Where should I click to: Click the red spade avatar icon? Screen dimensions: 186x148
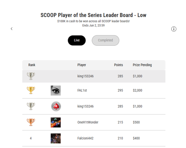pyautogui.click(x=56, y=106)
